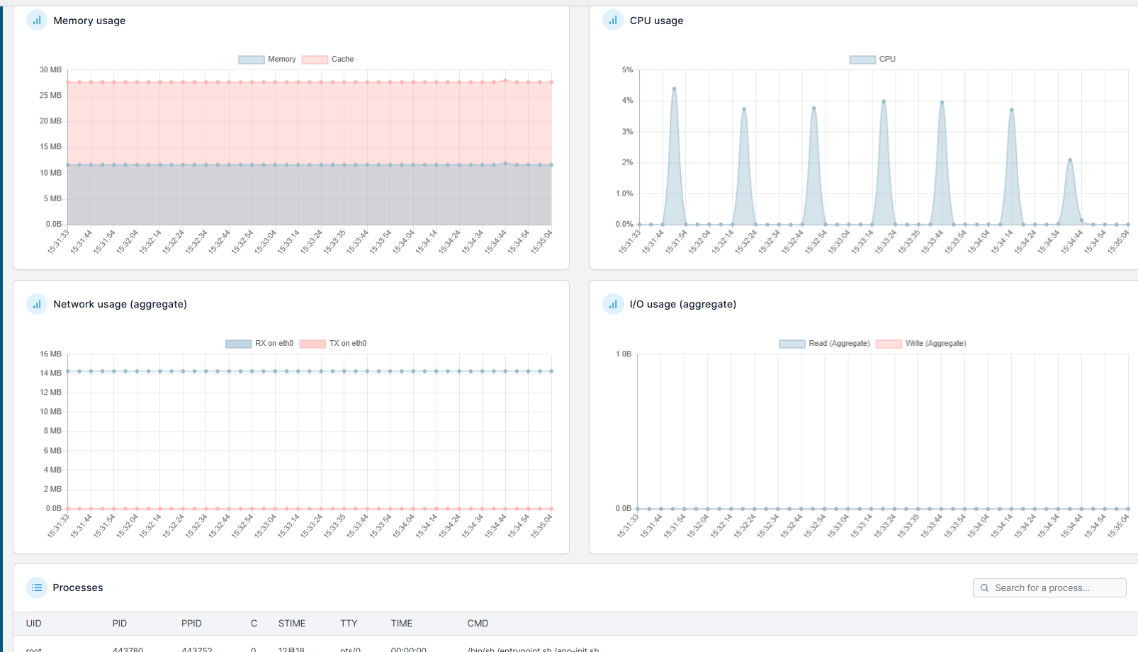Click the 30 MB memory axis label
This screenshot has width=1138, height=652.
coord(50,70)
